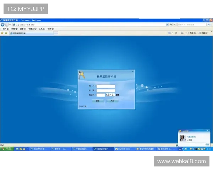The height and width of the screenshot is (170, 213).
Task: Click the first quick launch icon
Action: [17, 149]
